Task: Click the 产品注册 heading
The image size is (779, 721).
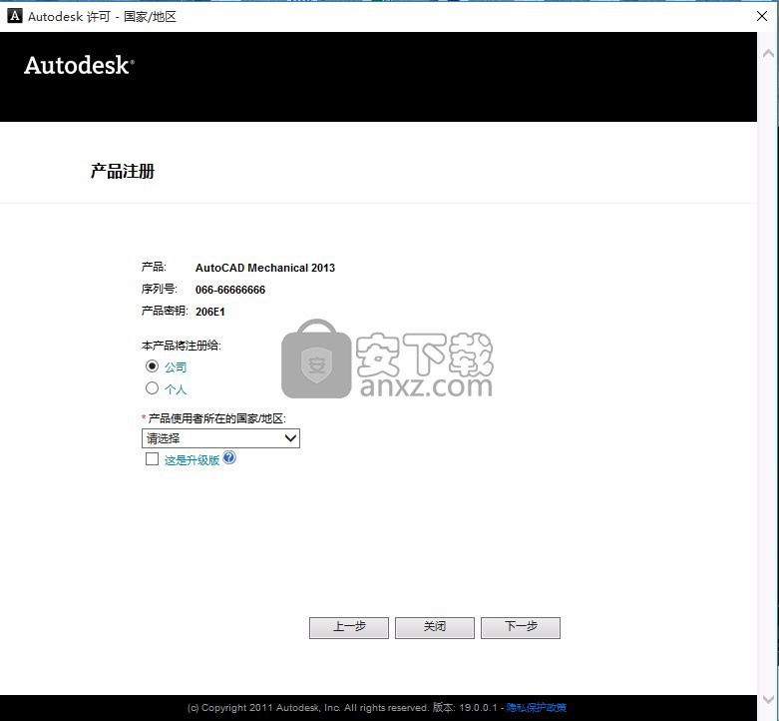Action: click(x=123, y=171)
